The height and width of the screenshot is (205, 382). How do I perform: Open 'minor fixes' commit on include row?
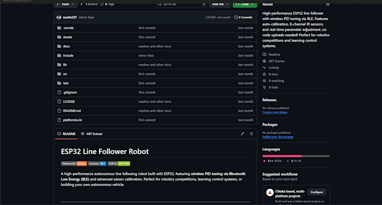pos(146,55)
